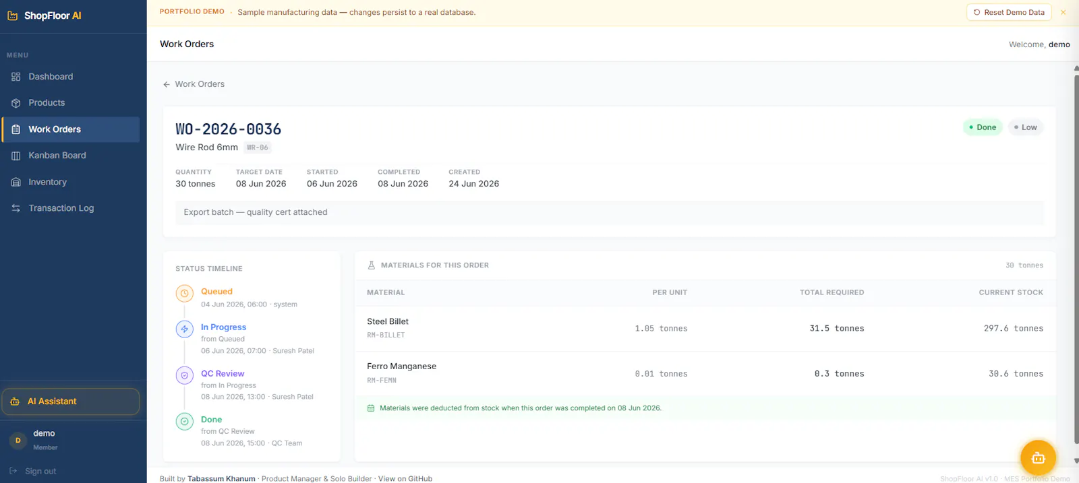Screen dimensions: 1079x483
Task: Open Products from the sidebar menu
Action: pos(71,103)
